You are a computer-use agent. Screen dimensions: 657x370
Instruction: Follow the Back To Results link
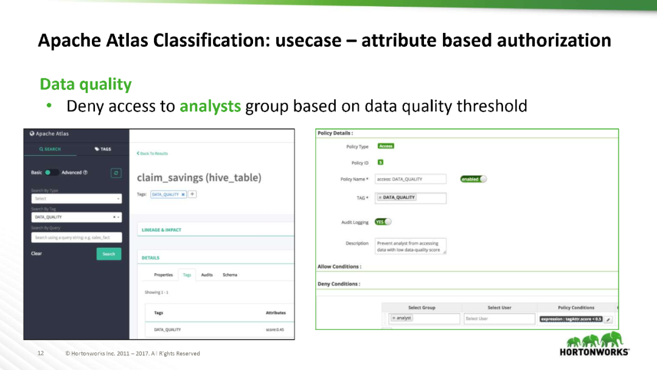152,153
